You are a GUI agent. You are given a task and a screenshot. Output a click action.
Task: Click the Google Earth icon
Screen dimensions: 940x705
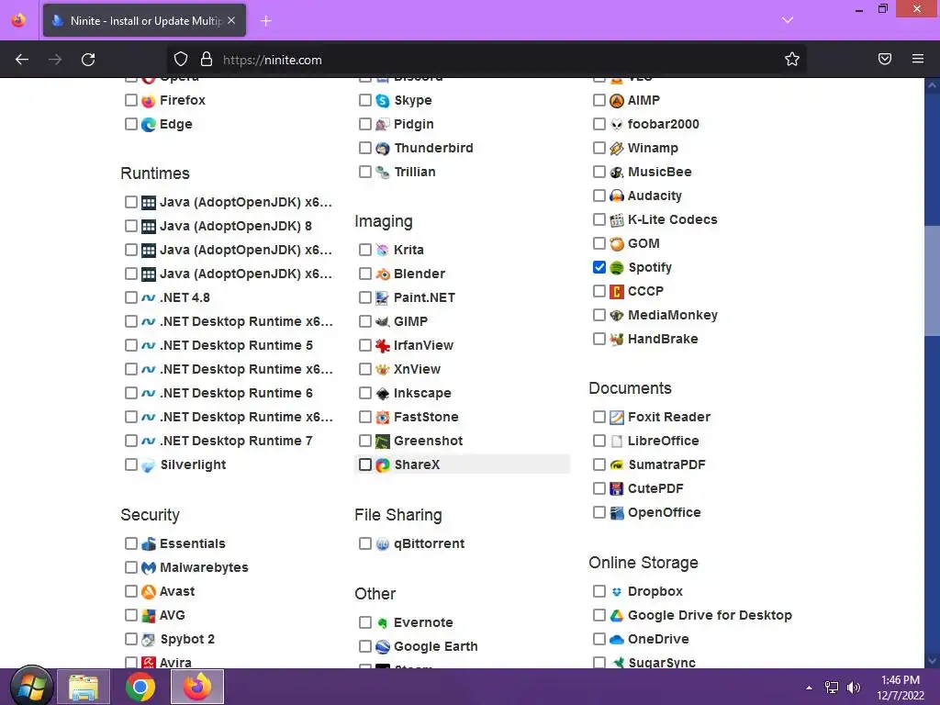(383, 647)
